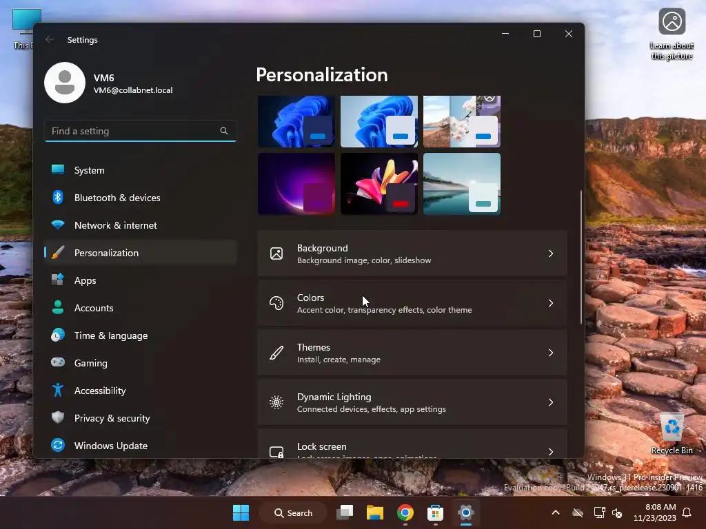Click the Settings gear icon on taskbar
This screenshot has height=529, width=706.
pos(465,512)
